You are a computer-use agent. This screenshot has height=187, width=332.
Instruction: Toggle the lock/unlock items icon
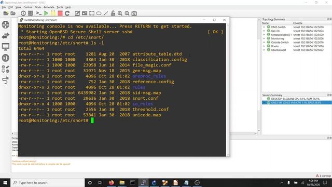113,14
